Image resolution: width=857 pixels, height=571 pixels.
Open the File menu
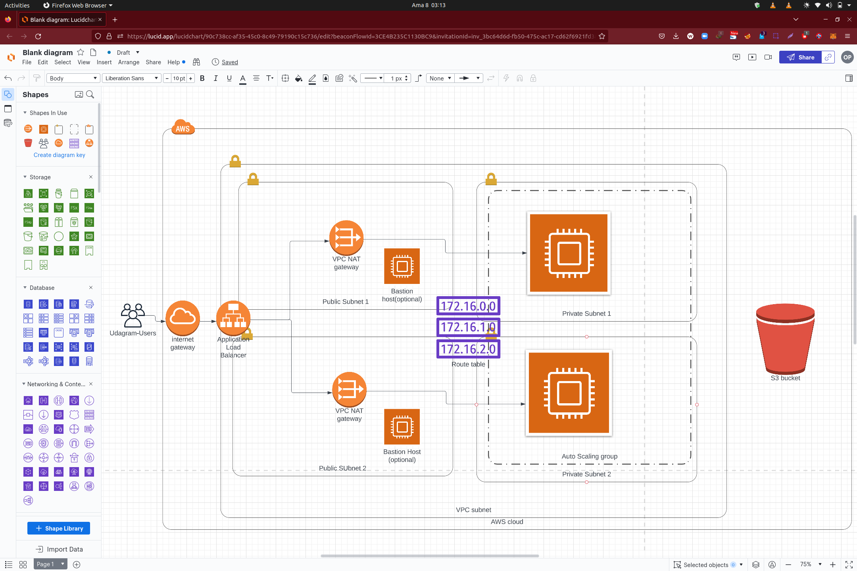click(27, 62)
